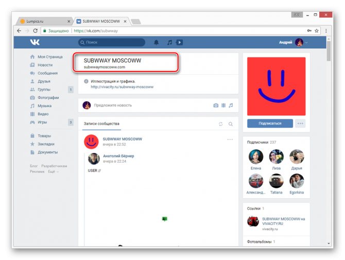Select Записи сообщества tab
The height and width of the screenshot is (260, 345).
pyautogui.click(x=101, y=124)
